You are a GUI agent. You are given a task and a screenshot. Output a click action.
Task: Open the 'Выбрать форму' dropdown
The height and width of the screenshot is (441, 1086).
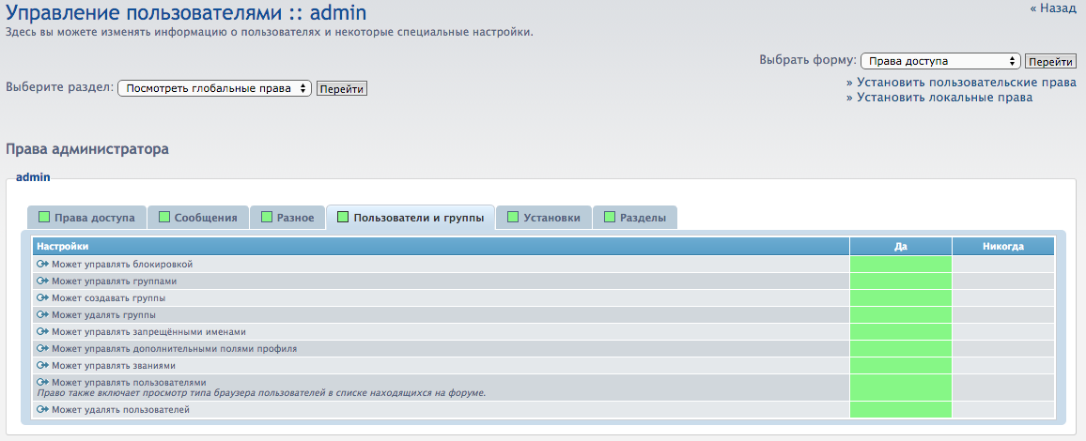pyautogui.click(x=939, y=61)
